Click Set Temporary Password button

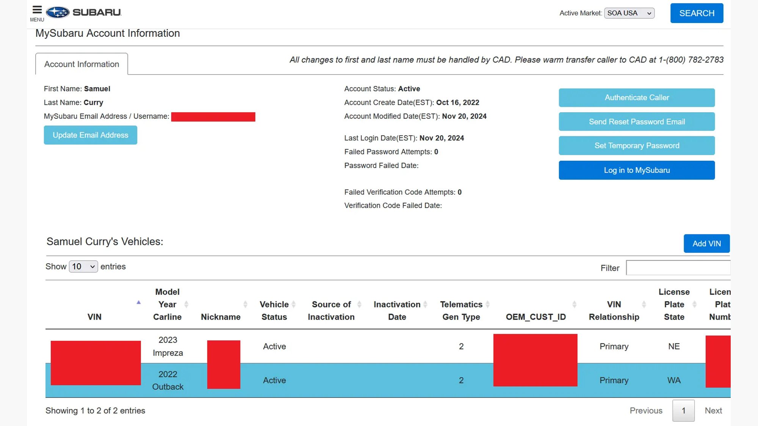tap(637, 146)
